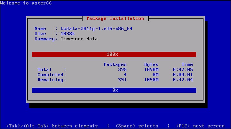Click the total time value 0:47:05
Screen dimensions: 231x129
tap(183, 69)
